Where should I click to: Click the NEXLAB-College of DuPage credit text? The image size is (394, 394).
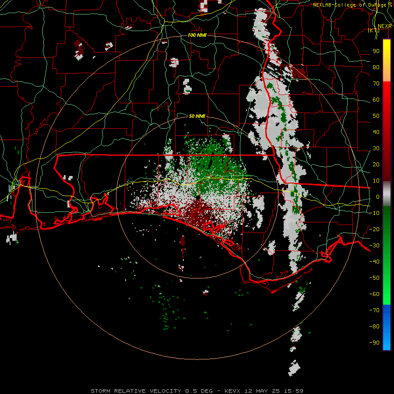[x=352, y=5]
